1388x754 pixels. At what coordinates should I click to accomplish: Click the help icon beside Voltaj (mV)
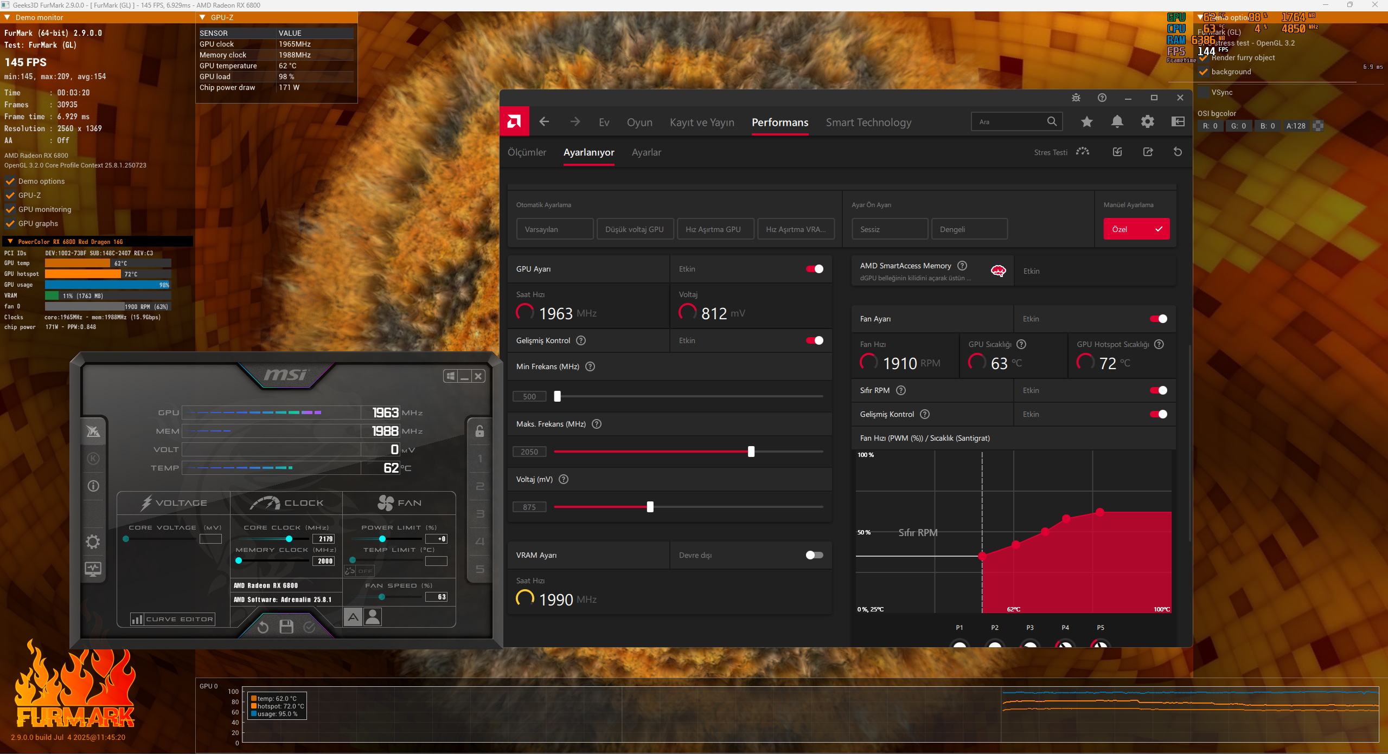pyautogui.click(x=564, y=480)
